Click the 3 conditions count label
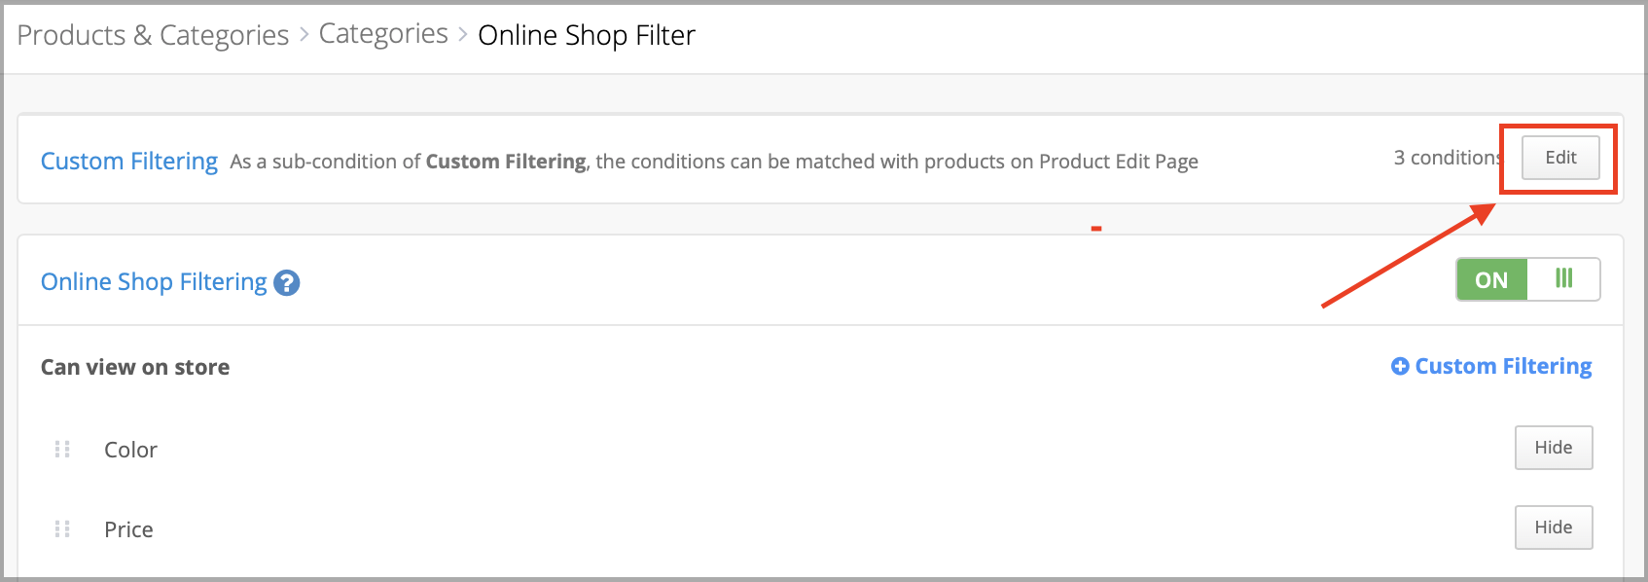This screenshot has width=1648, height=582. (x=1448, y=158)
